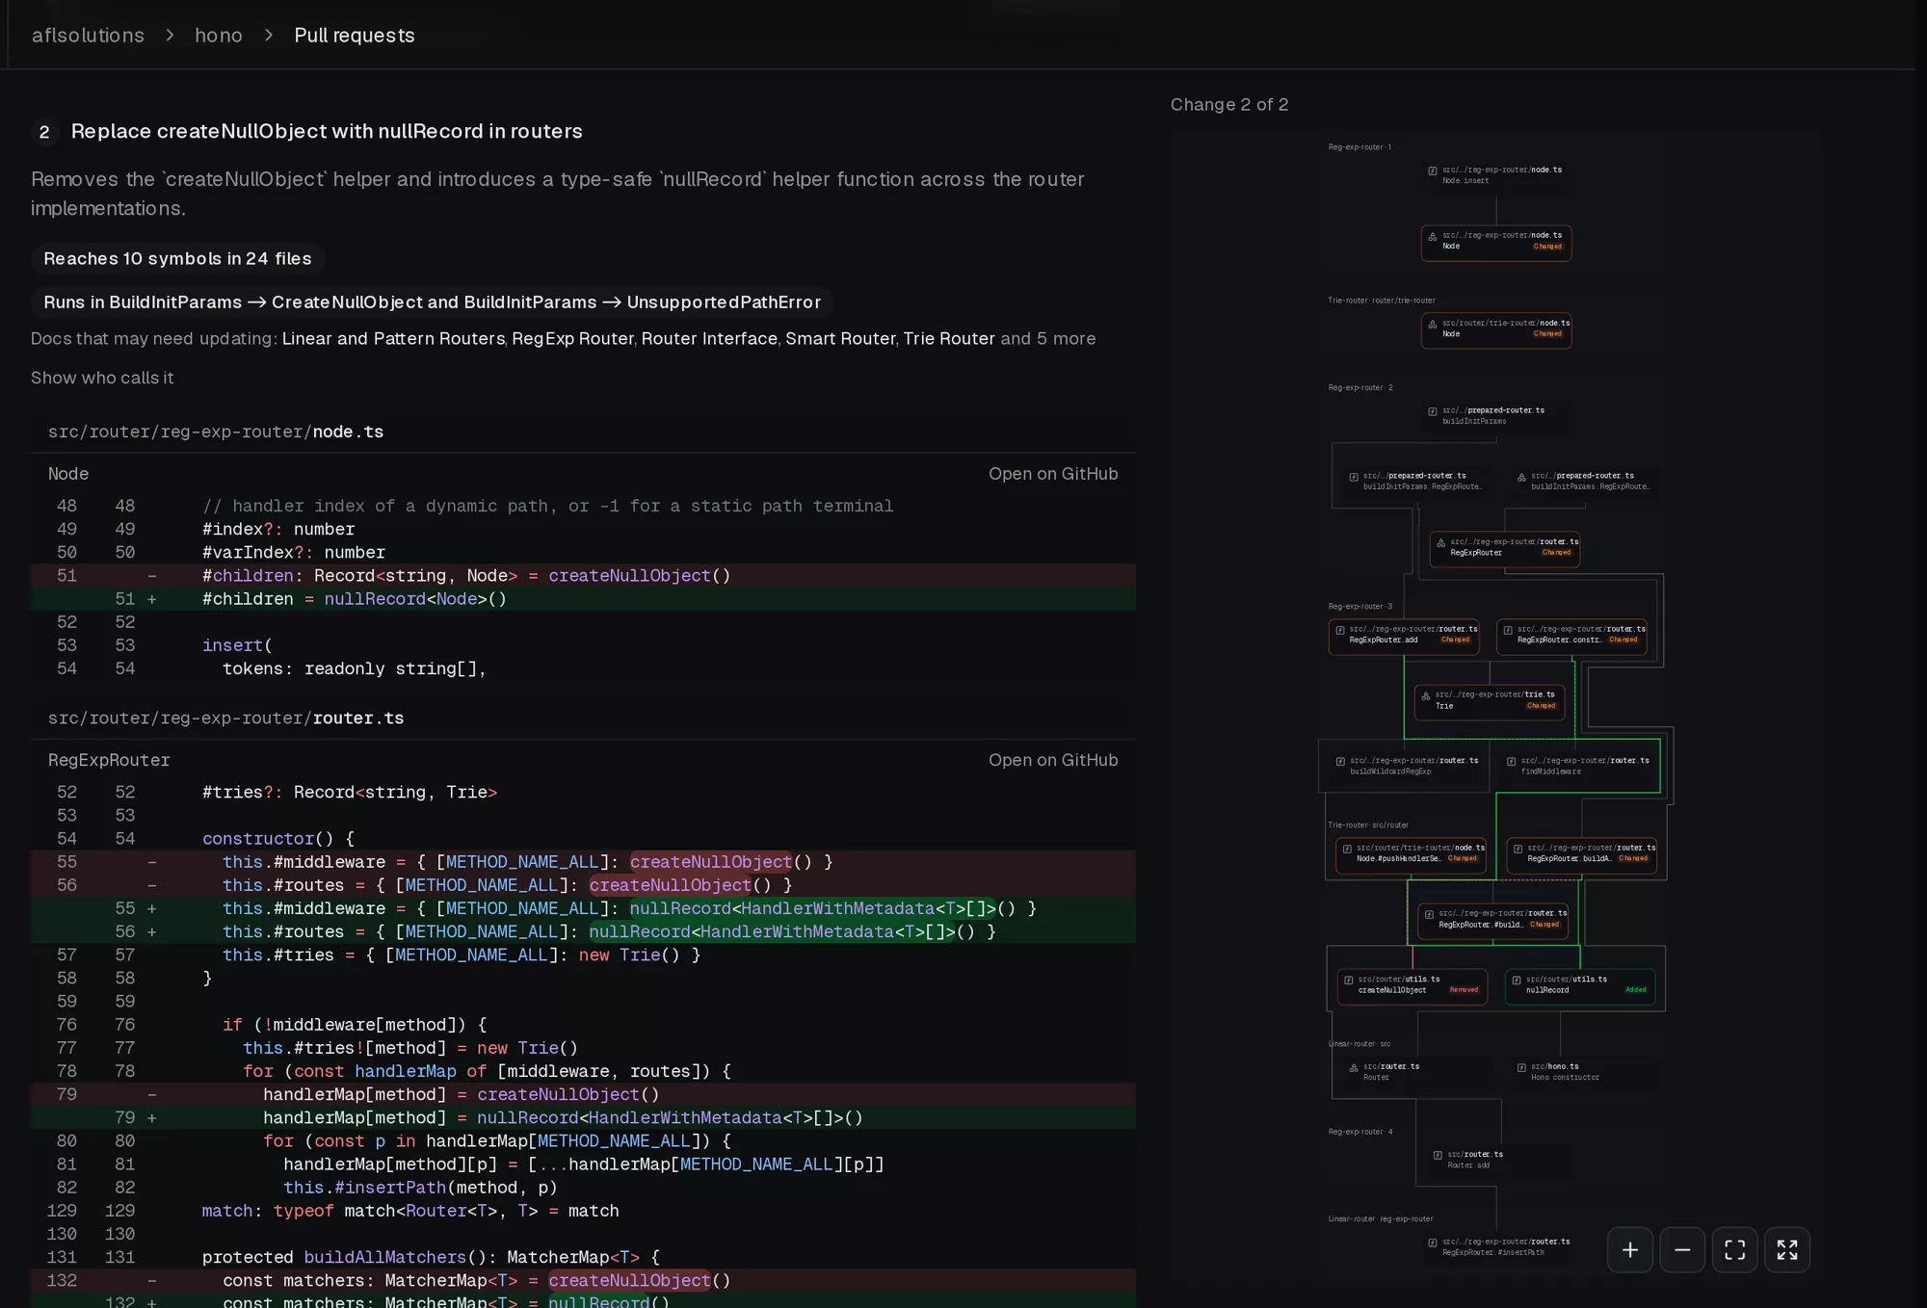Viewport: 1927px width, 1308px height.
Task: Zoom out of the dependency graph
Action: tap(1682, 1250)
